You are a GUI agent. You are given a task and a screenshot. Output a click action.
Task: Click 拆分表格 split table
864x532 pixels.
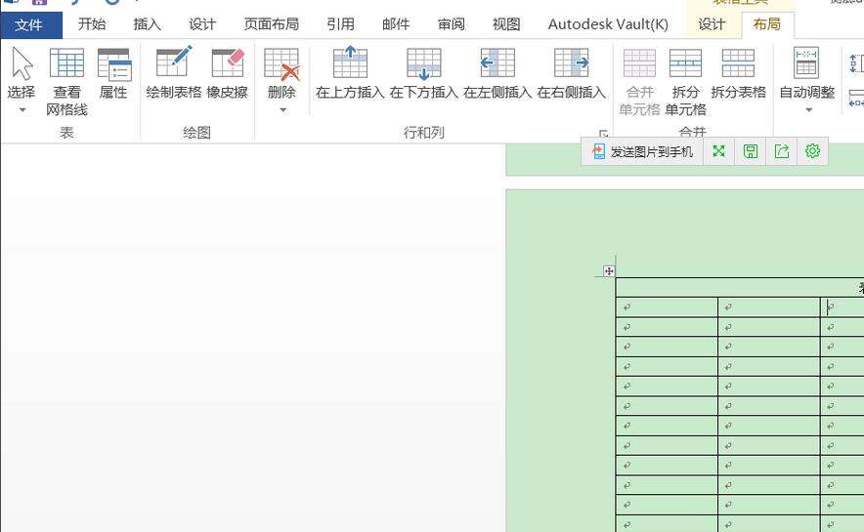coord(738,72)
